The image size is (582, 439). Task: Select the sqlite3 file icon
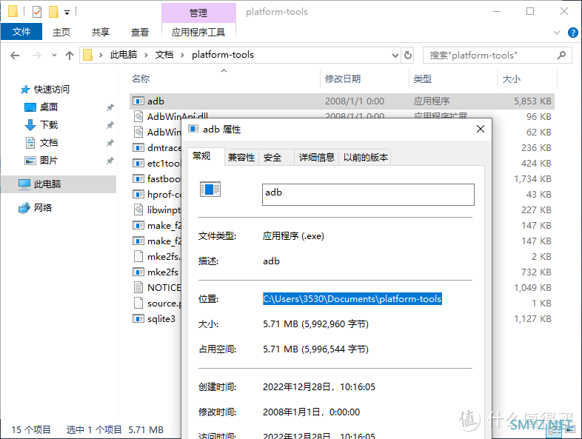[x=138, y=319]
